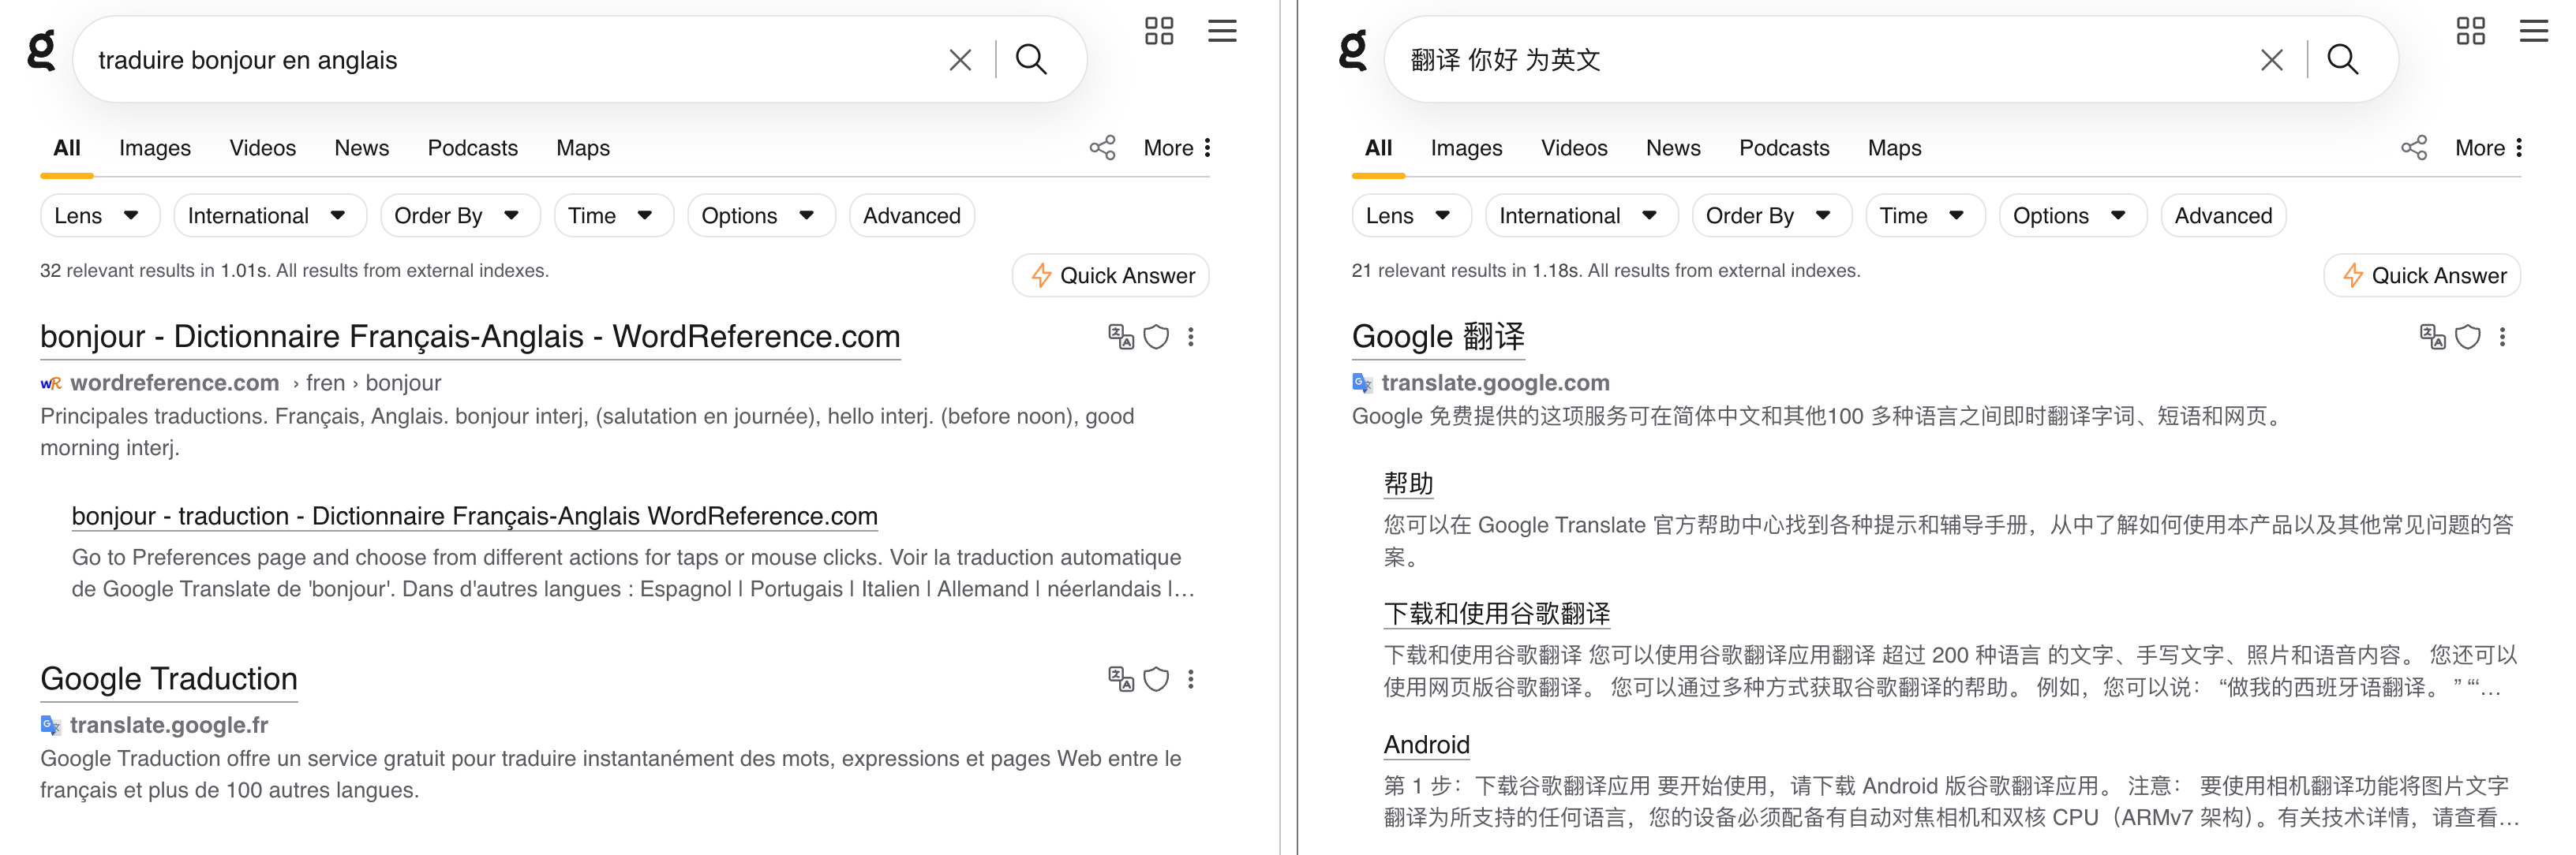The image size is (2576, 855).
Task: Switch to Maps tab in right window
Action: (1894, 147)
